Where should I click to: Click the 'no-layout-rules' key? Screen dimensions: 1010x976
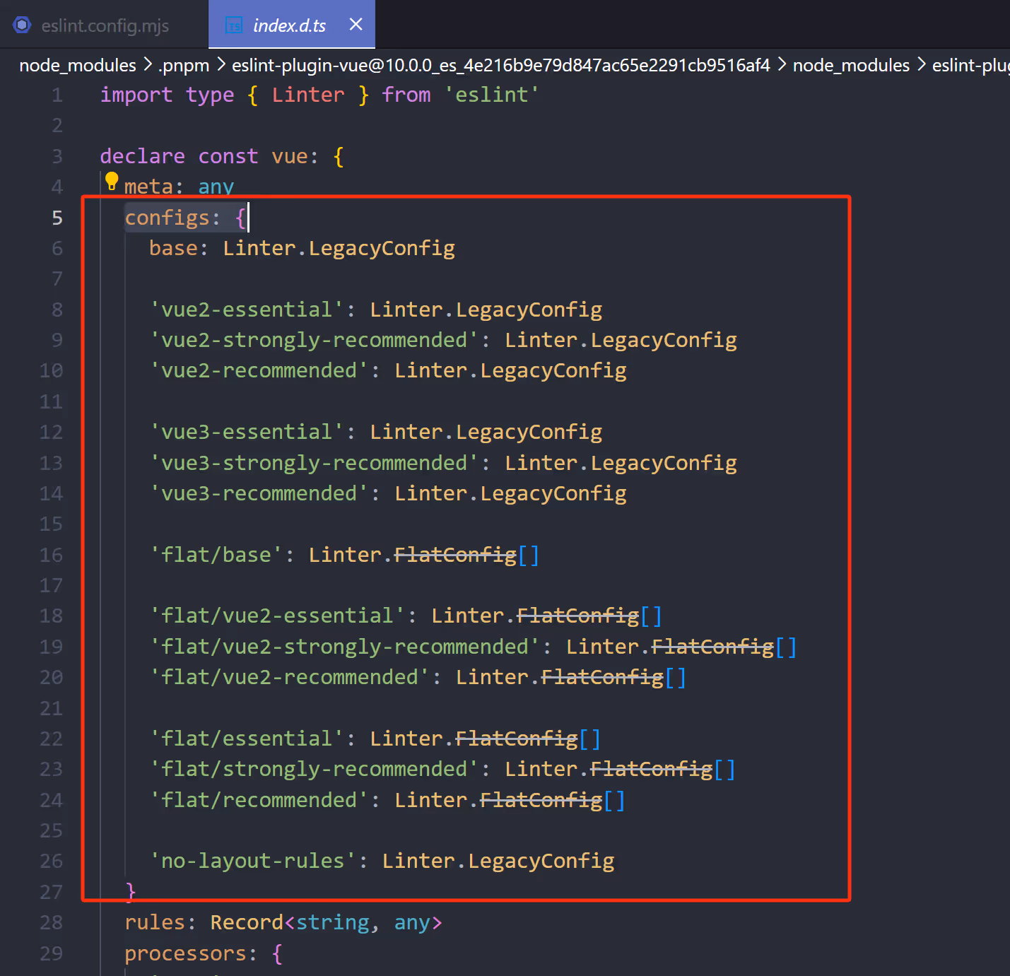coord(253,862)
